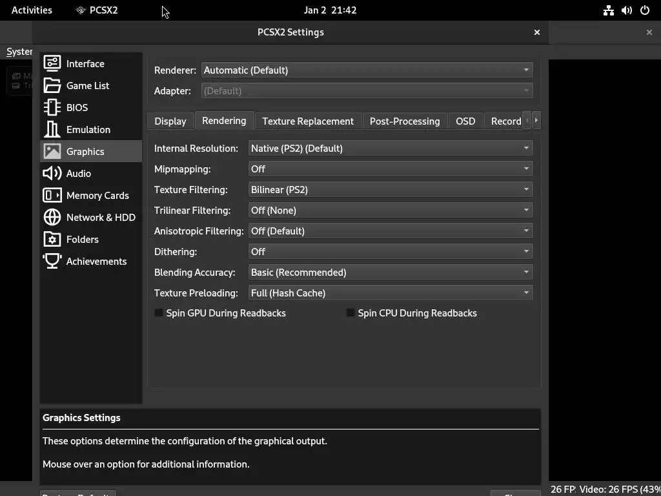
Task: Open the Interface settings icon
Action: (x=52, y=64)
